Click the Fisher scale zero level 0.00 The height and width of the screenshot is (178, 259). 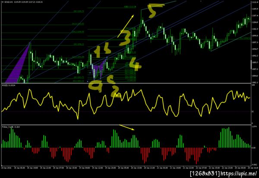[253, 148]
